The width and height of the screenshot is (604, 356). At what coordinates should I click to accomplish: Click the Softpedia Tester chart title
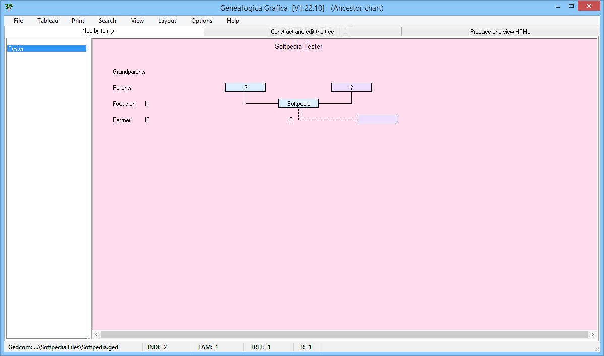click(x=298, y=46)
